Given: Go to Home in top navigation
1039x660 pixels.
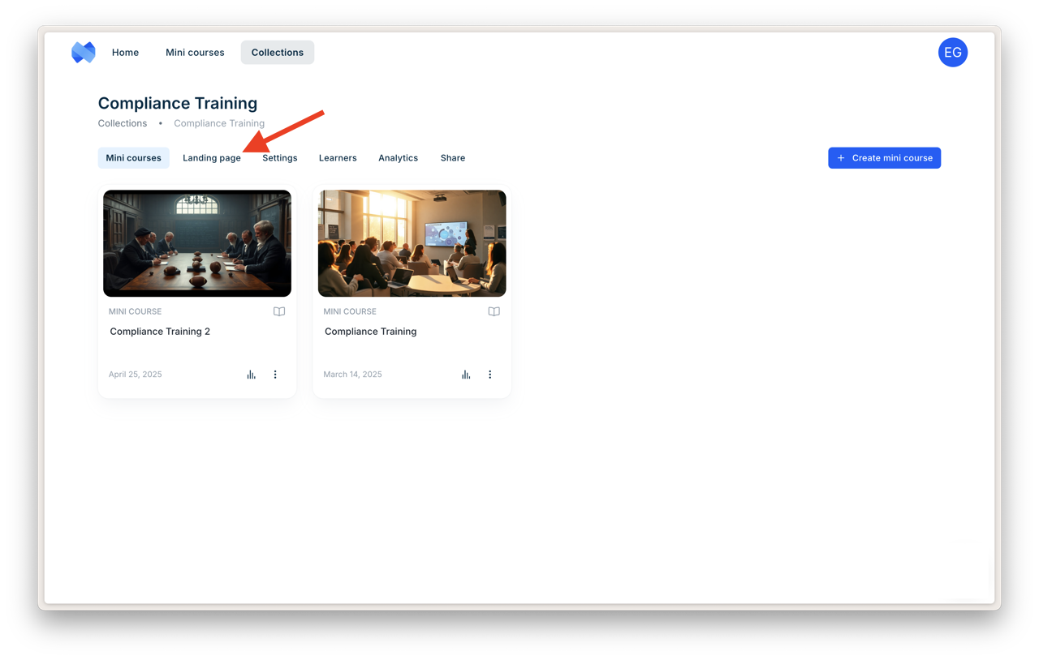Looking at the screenshot, I should click(125, 53).
